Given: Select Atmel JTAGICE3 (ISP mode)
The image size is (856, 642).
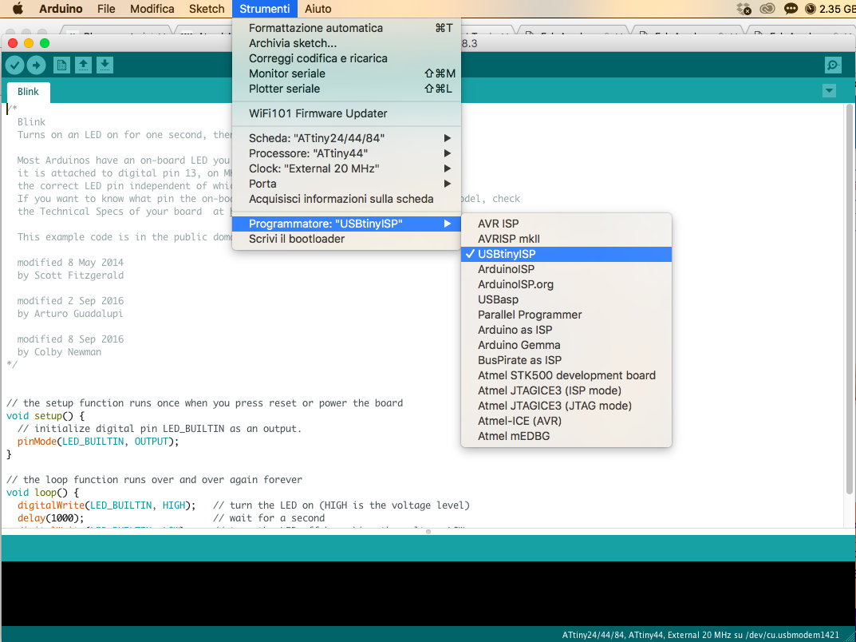Looking at the screenshot, I should pos(566,390).
